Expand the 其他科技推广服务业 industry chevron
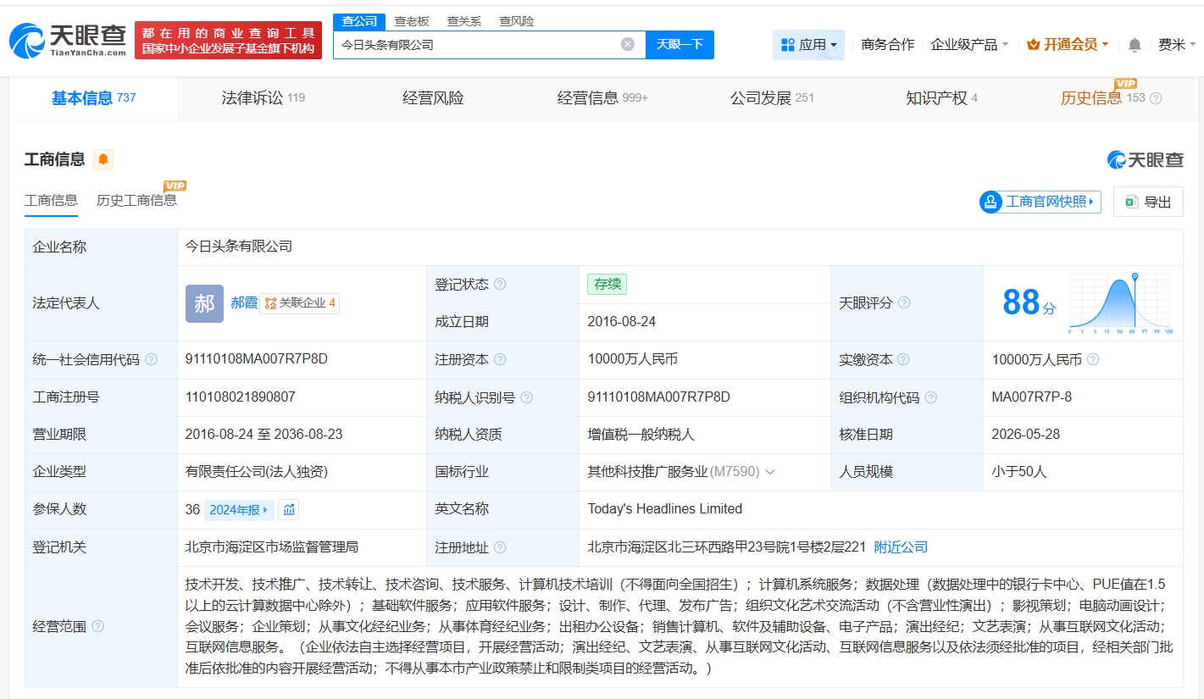The height and width of the screenshot is (699, 1204). coord(770,472)
